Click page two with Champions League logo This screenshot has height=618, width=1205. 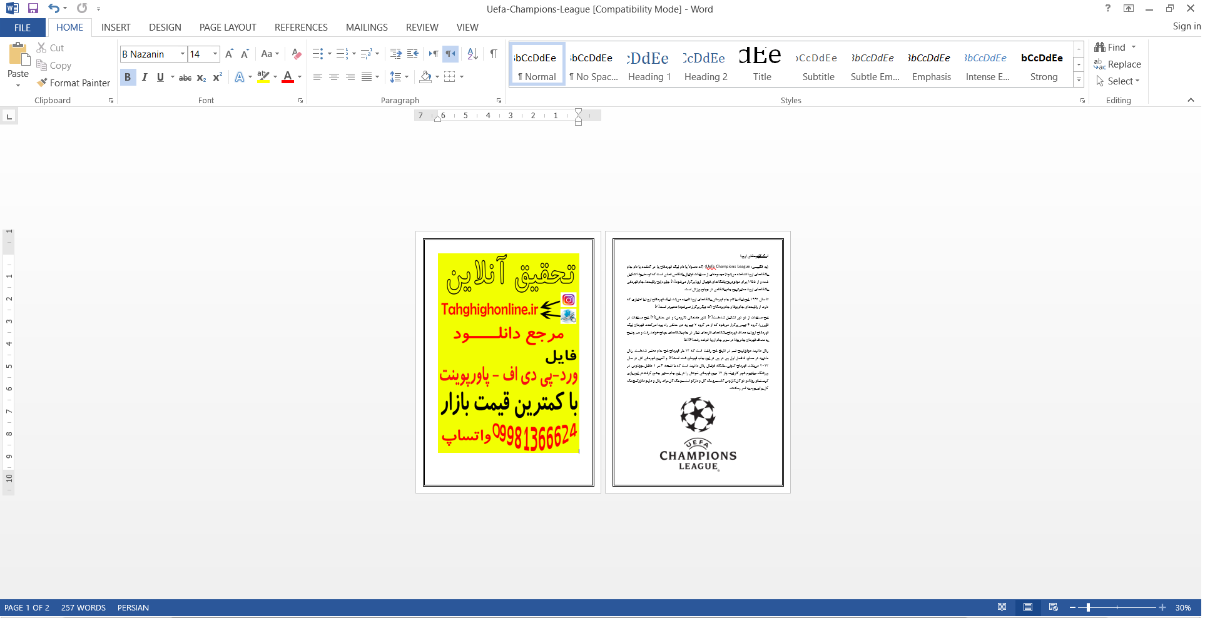click(698, 362)
